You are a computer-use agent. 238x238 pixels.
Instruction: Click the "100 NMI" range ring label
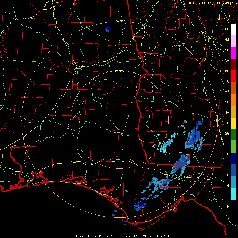[120, 22]
